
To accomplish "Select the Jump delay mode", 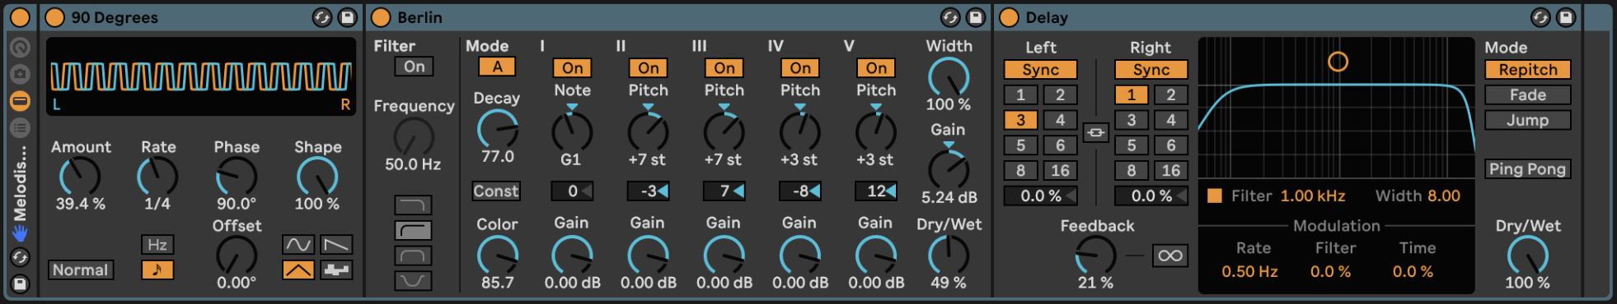I will tap(1527, 120).
